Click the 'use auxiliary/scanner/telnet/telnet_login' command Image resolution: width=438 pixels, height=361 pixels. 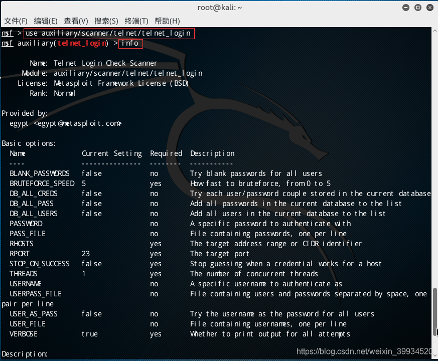click(108, 34)
